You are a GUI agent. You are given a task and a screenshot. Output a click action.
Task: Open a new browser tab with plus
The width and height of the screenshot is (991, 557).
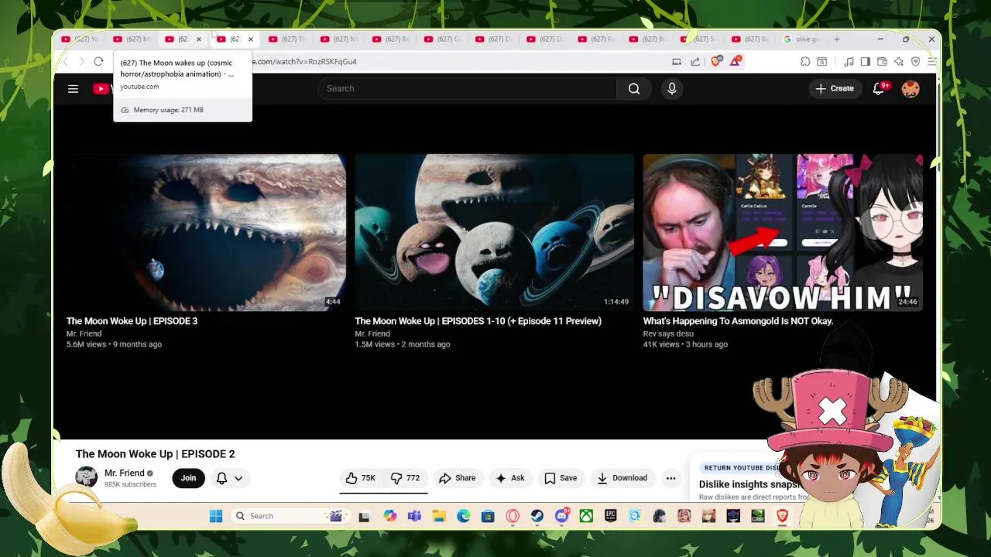(x=837, y=39)
